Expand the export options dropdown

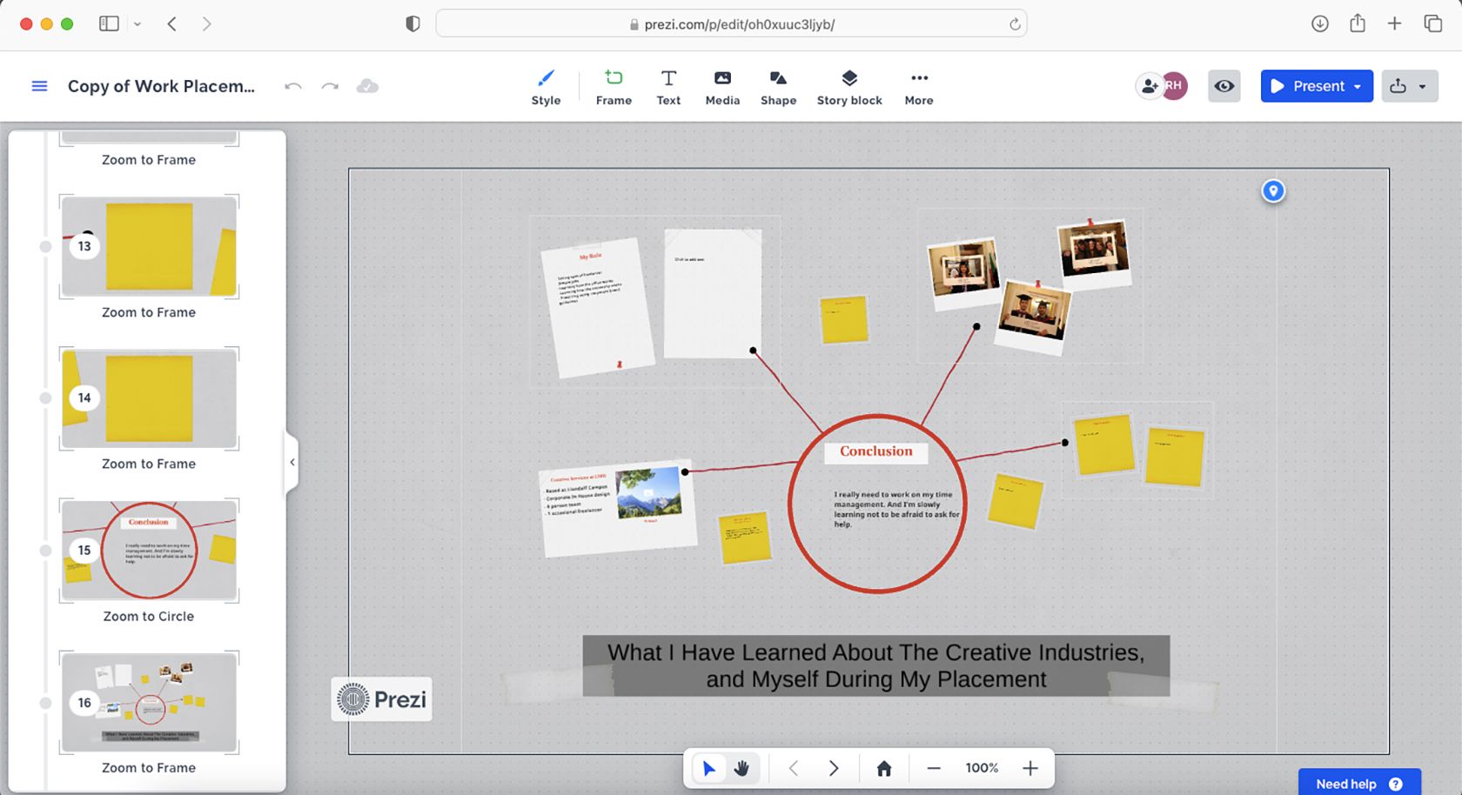point(1425,86)
